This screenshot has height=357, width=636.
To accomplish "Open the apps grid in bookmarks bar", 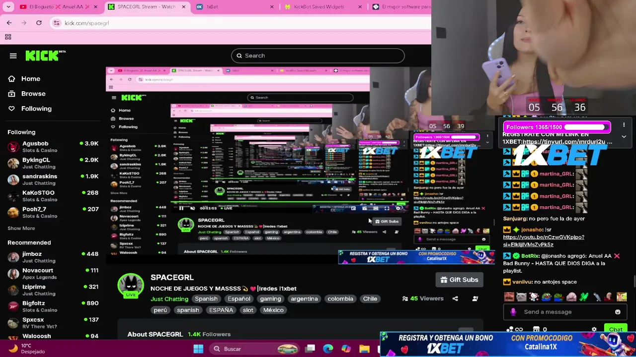I will coord(8,37).
